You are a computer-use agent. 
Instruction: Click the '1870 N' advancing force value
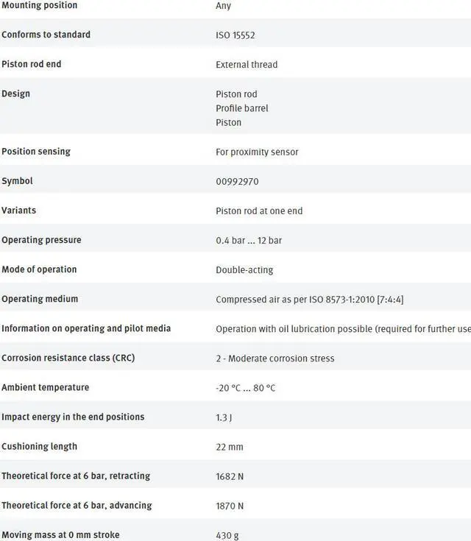[x=230, y=506]
